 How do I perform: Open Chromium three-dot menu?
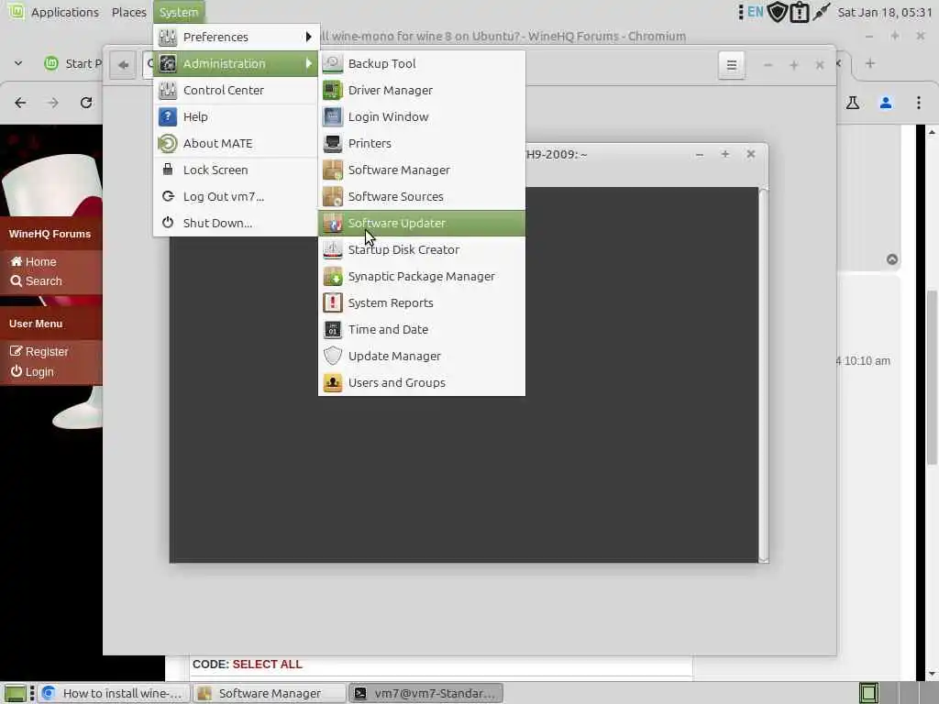(919, 103)
